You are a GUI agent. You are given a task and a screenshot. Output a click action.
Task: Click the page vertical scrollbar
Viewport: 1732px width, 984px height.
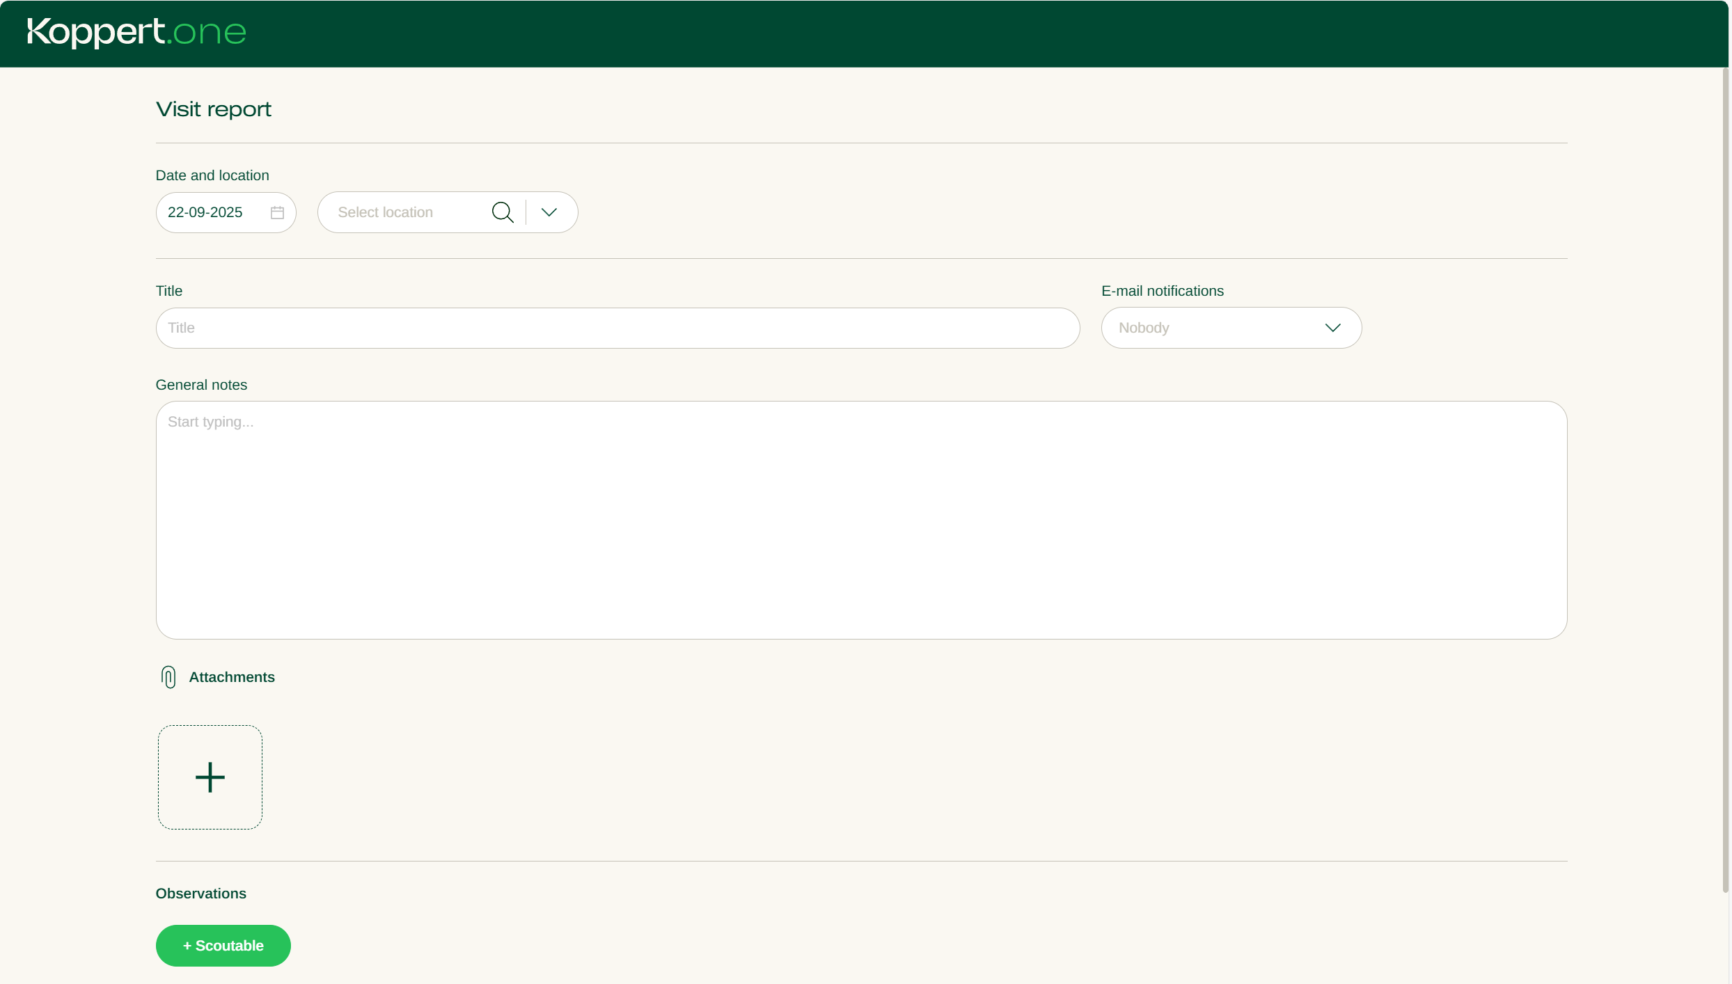click(x=1726, y=480)
